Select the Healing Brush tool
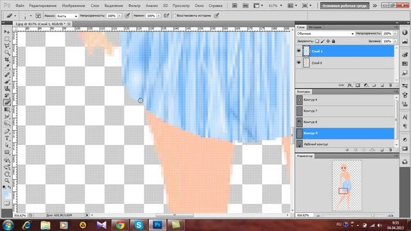Image resolution: width=411 pixels, height=231 pixels. click(7, 74)
